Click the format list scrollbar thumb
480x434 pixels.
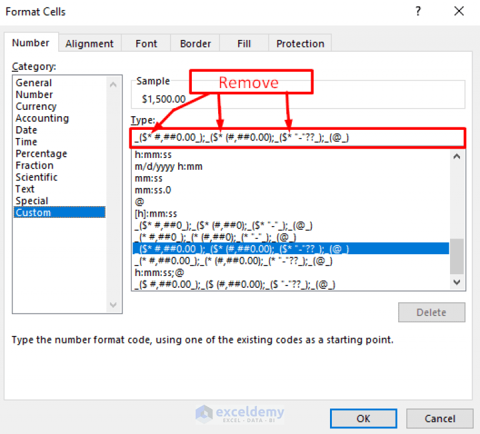coord(457,256)
